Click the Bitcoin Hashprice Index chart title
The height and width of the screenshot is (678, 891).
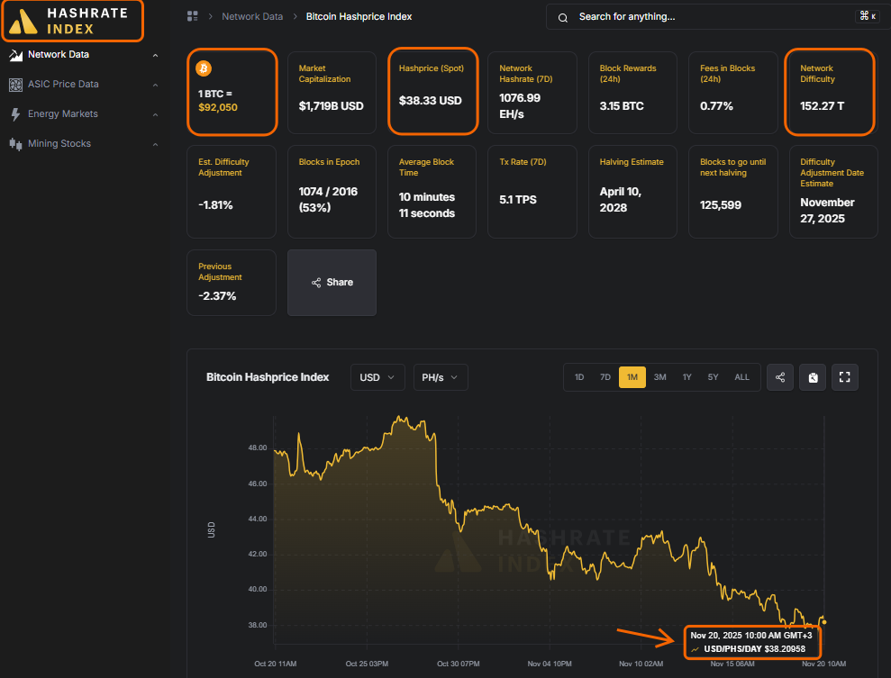click(x=267, y=377)
